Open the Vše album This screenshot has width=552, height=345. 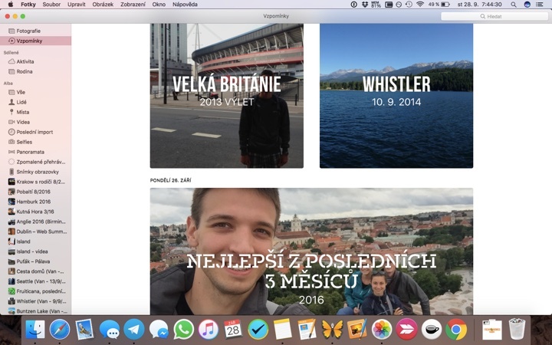point(35,92)
